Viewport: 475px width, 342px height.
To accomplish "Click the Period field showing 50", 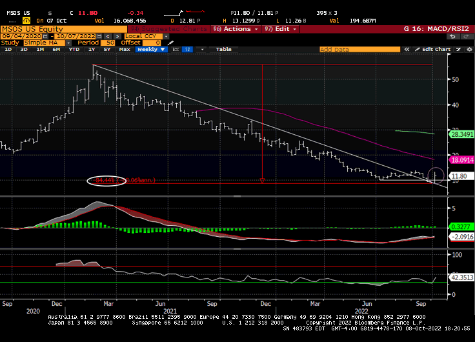I will pyautogui.click(x=108, y=43).
